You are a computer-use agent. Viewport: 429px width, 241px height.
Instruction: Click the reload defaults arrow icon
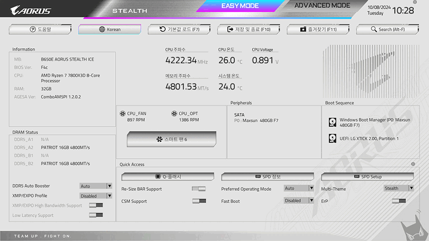pyautogui.click(x=162, y=29)
